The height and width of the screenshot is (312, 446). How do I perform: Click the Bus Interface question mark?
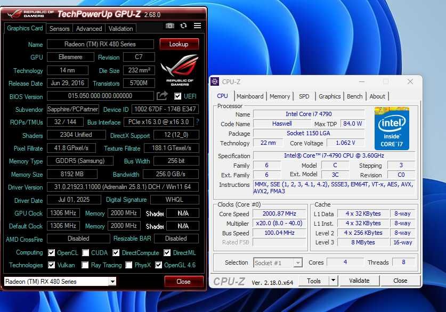[197, 122]
